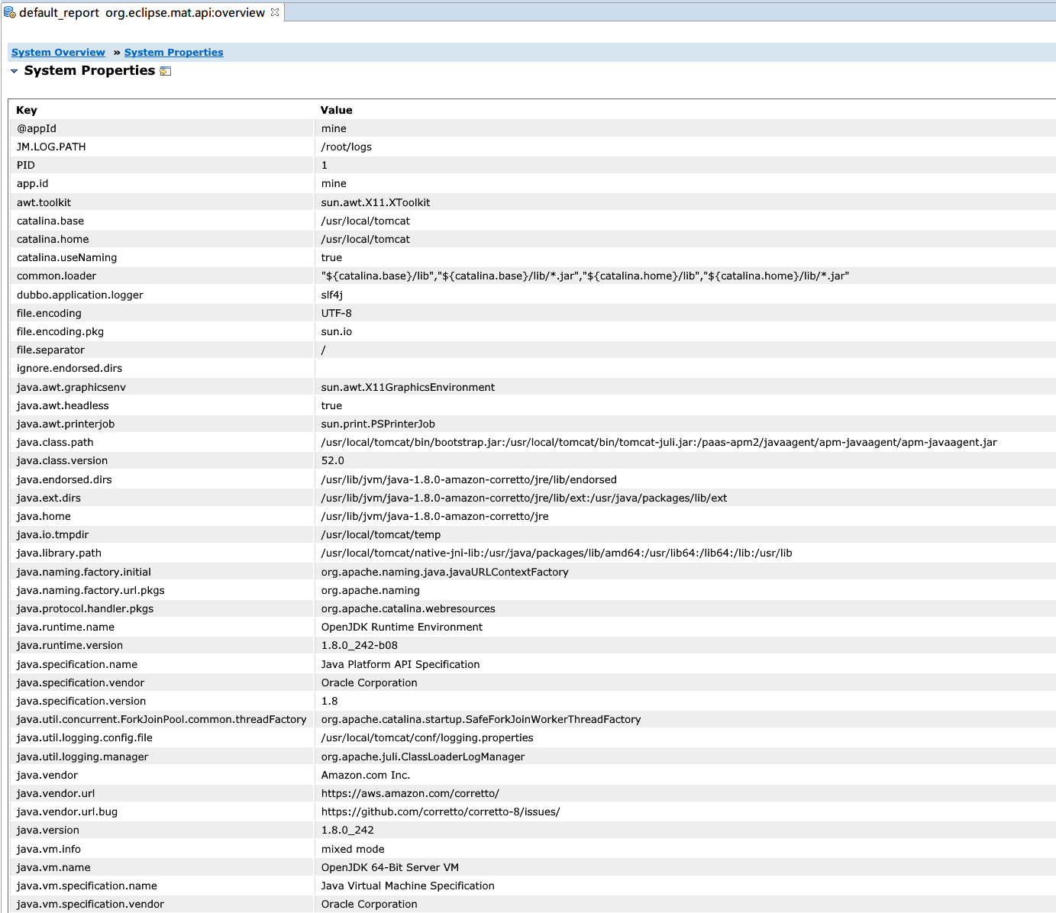Click the corretto-8 issues URL value

(441, 811)
